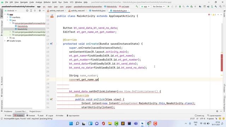The image size is (226, 127).
Task: Open the VCS menu
Action: pos(71,2)
